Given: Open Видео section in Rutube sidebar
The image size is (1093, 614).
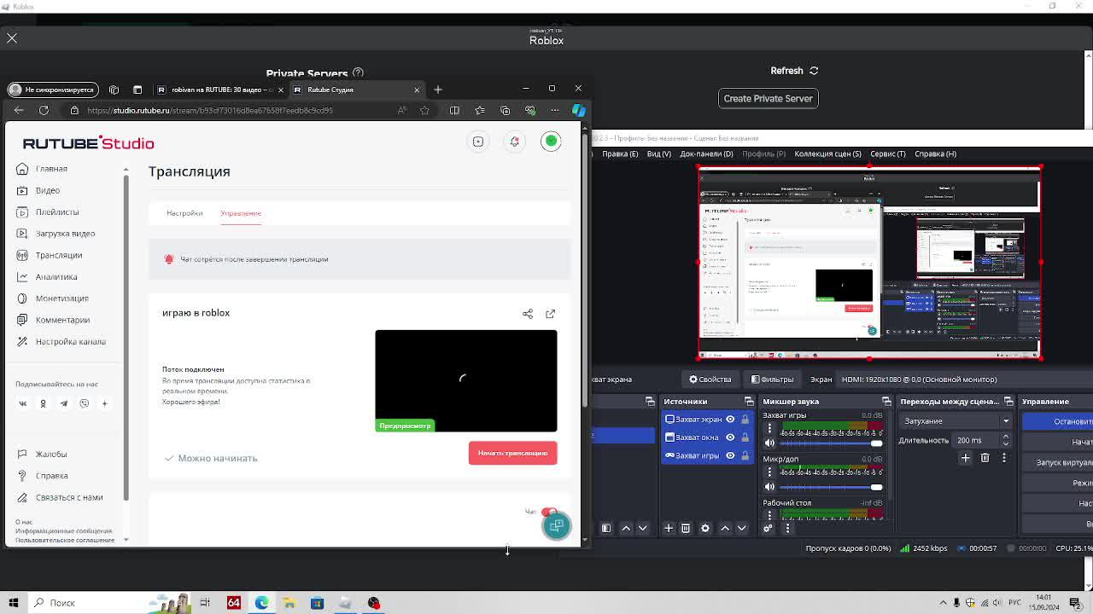Looking at the screenshot, I should click(48, 190).
